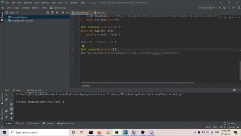Open the Navigate menu
This screenshot has width=241, height=136.
point(28,3)
